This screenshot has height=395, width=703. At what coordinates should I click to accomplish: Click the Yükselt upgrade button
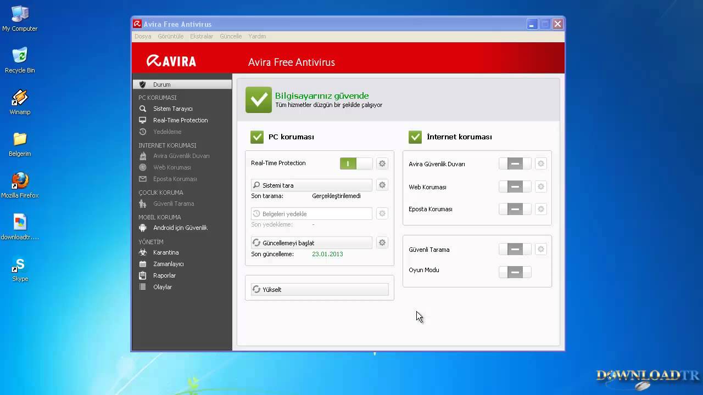pyautogui.click(x=320, y=289)
